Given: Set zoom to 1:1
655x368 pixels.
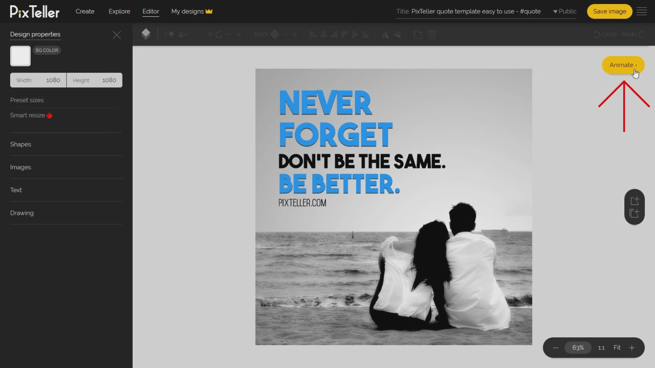Looking at the screenshot, I should click(601, 348).
